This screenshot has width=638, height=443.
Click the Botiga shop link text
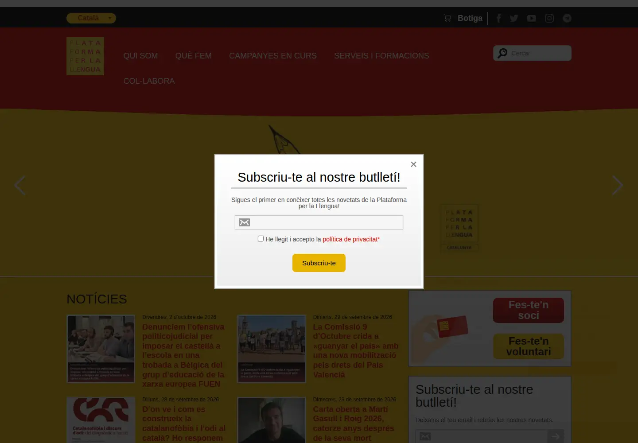pos(470,18)
